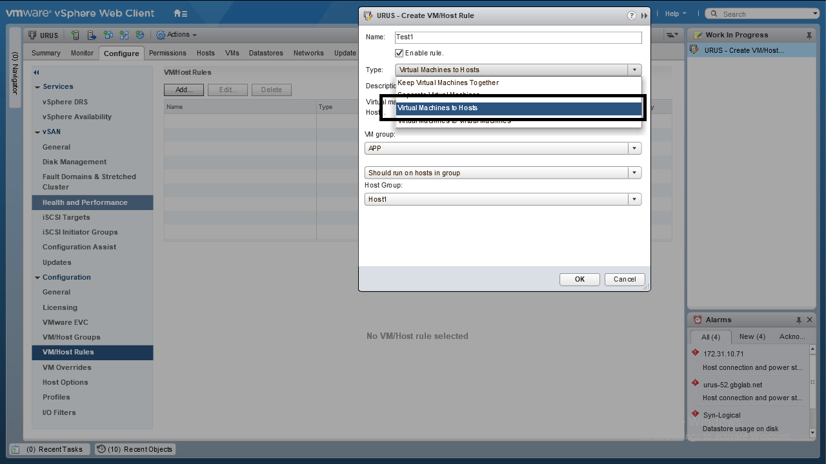Open 'Should run on hosts in group' dropdown
Image resolution: width=826 pixels, height=464 pixels.
pyautogui.click(x=635, y=173)
